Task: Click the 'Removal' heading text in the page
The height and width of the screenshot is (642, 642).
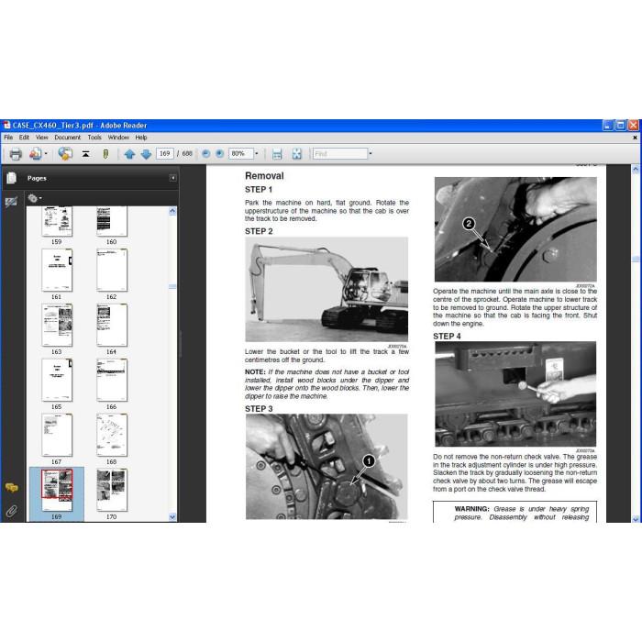Action: 264,176
